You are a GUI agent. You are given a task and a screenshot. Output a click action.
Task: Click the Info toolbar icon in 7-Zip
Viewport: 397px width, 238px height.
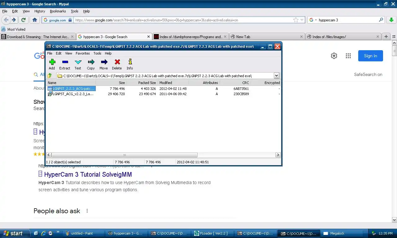pyautogui.click(x=130, y=64)
